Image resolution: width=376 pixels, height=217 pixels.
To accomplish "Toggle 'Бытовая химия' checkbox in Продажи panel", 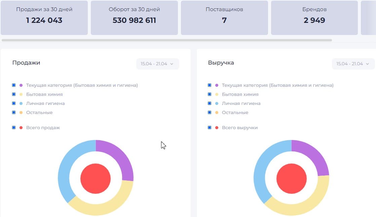I will tap(14, 94).
